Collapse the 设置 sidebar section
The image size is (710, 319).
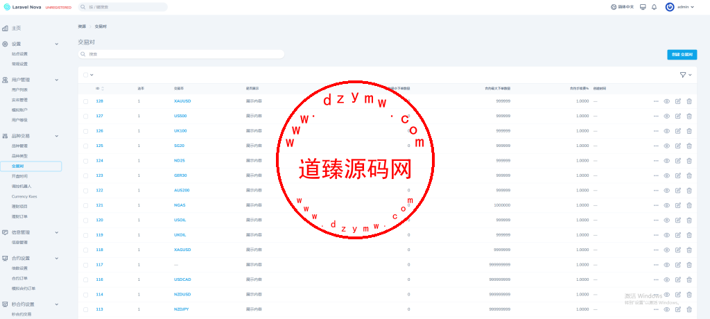point(57,44)
